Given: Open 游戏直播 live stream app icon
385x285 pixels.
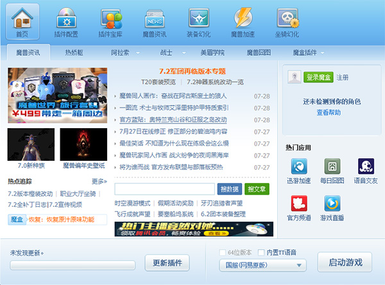Looking at the screenshot, I should (332, 204).
